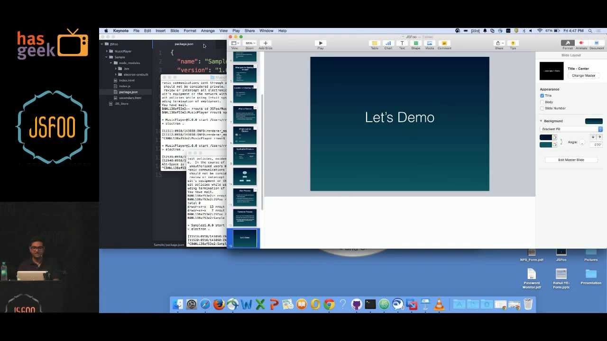The image size is (607, 341).
Task: Open index.html in the editor sidebar
Action: [x=127, y=81]
